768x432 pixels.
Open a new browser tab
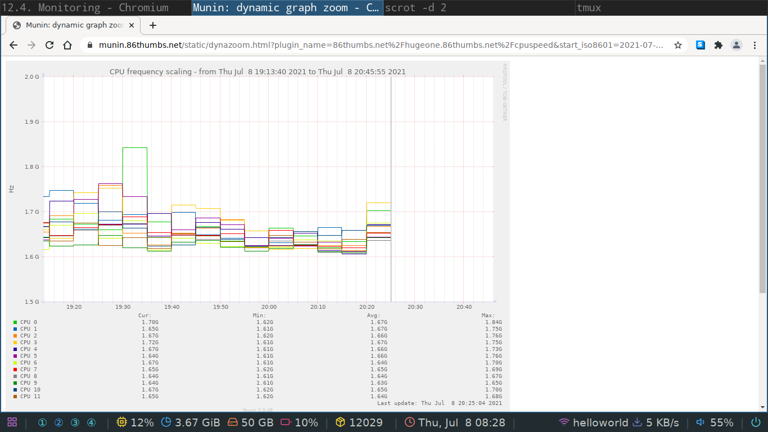click(153, 25)
